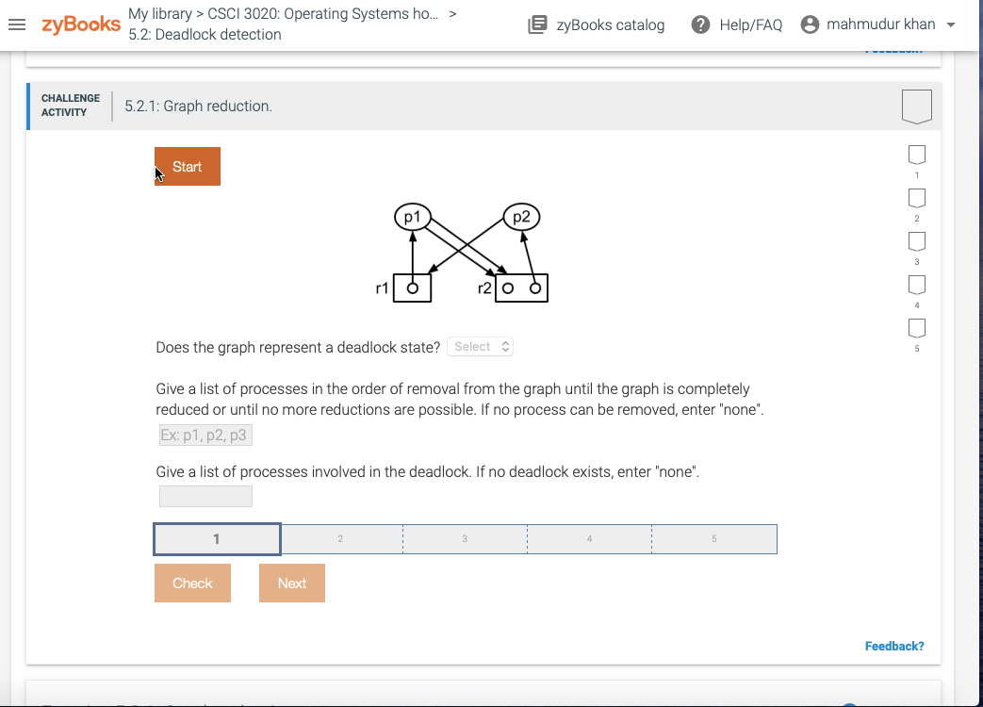Open the Feedback? link
Viewport: 983px width, 707px height.
point(893,646)
